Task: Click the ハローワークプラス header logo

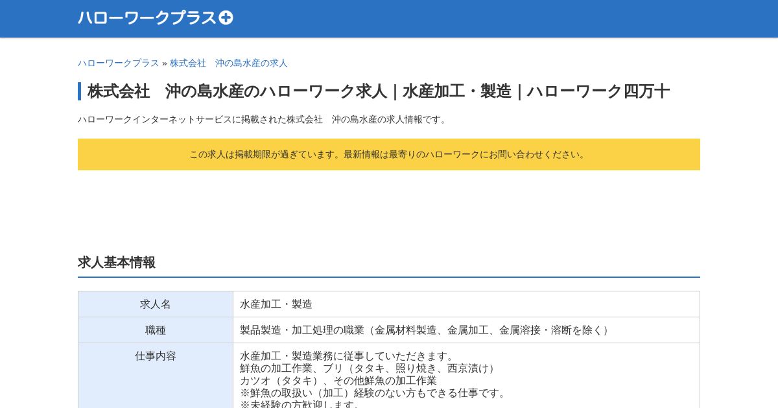Action: click(156, 18)
